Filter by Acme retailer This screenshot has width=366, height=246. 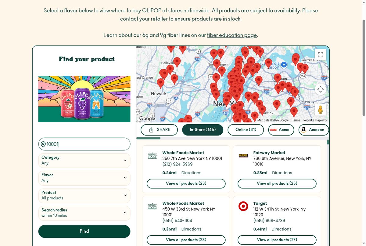(x=281, y=130)
